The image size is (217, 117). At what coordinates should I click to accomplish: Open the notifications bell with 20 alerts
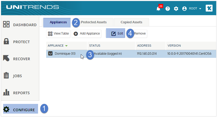tap(158, 9)
